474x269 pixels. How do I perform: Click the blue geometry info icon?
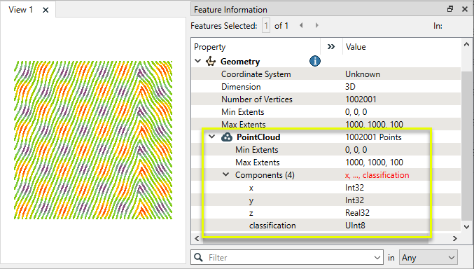(x=314, y=61)
